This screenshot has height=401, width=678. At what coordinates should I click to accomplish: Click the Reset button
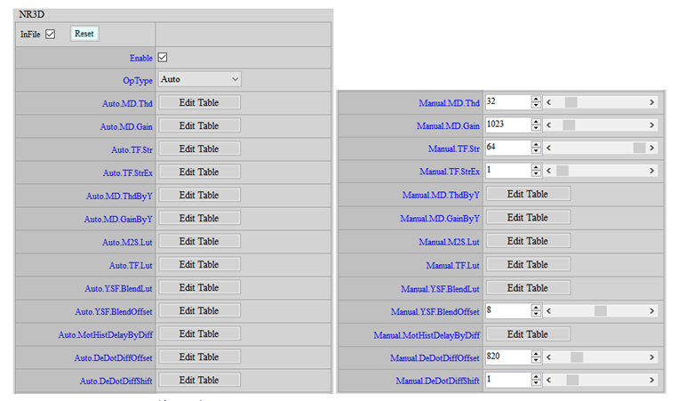84,34
